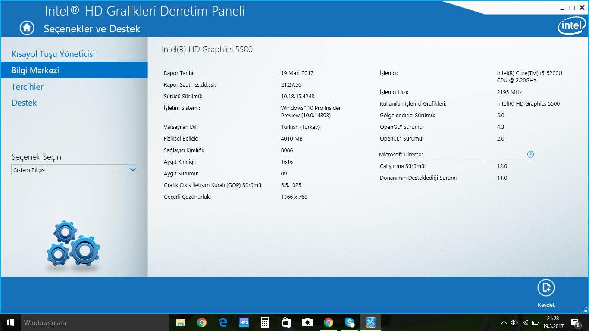Open the Wi-Fi network flyout

pyautogui.click(x=525, y=322)
